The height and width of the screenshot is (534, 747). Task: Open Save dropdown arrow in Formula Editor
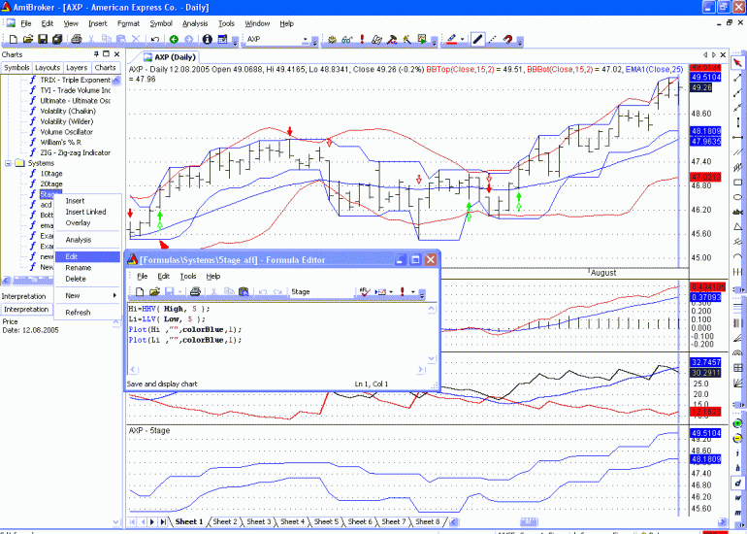coord(180,291)
